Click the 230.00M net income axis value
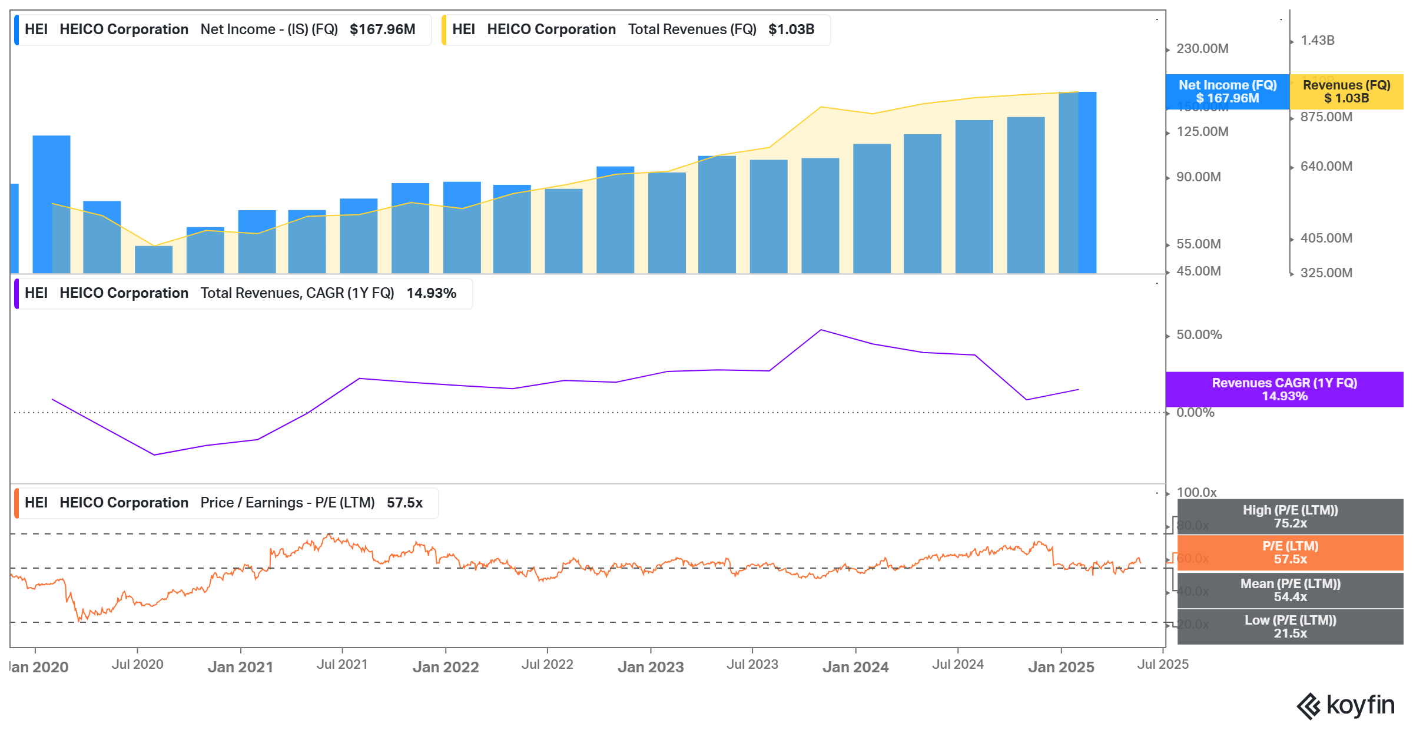This screenshot has width=1413, height=730. (x=1202, y=48)
